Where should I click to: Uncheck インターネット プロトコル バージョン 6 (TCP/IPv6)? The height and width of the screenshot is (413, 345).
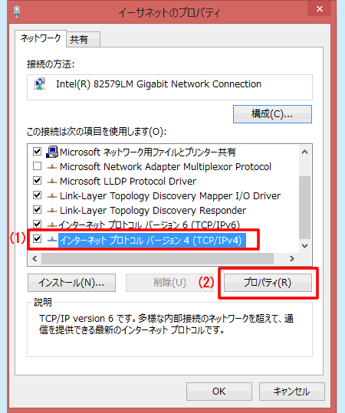click(37, 225)
